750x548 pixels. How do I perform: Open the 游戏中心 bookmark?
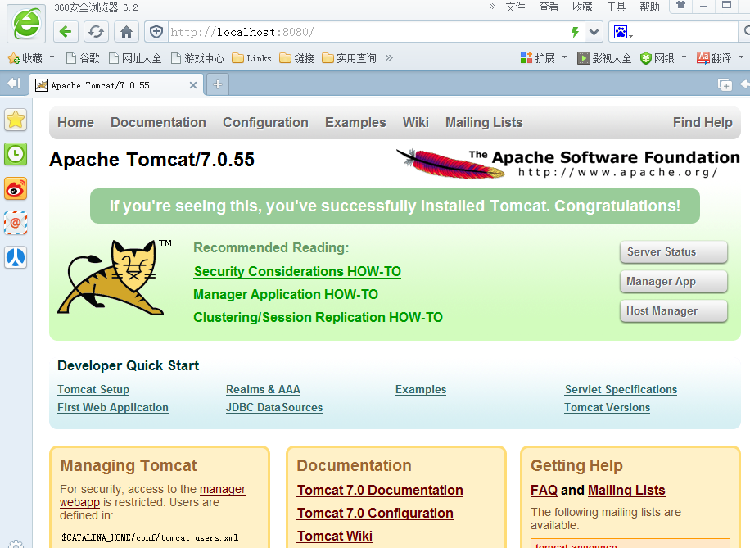(197, 58)
